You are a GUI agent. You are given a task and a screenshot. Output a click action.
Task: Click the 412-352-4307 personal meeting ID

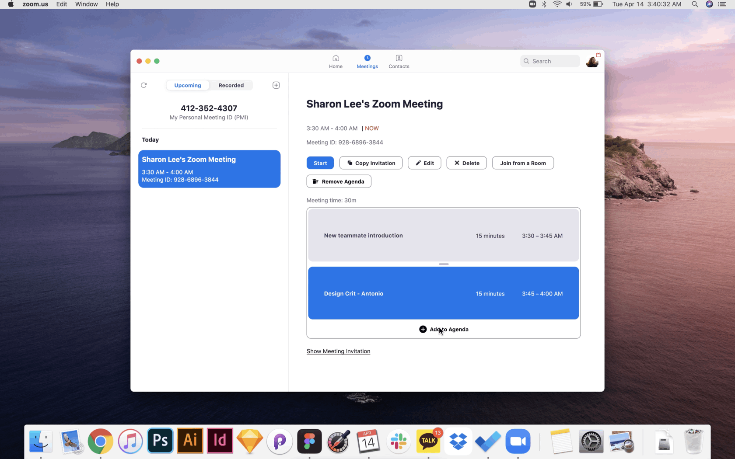(209, 108)
